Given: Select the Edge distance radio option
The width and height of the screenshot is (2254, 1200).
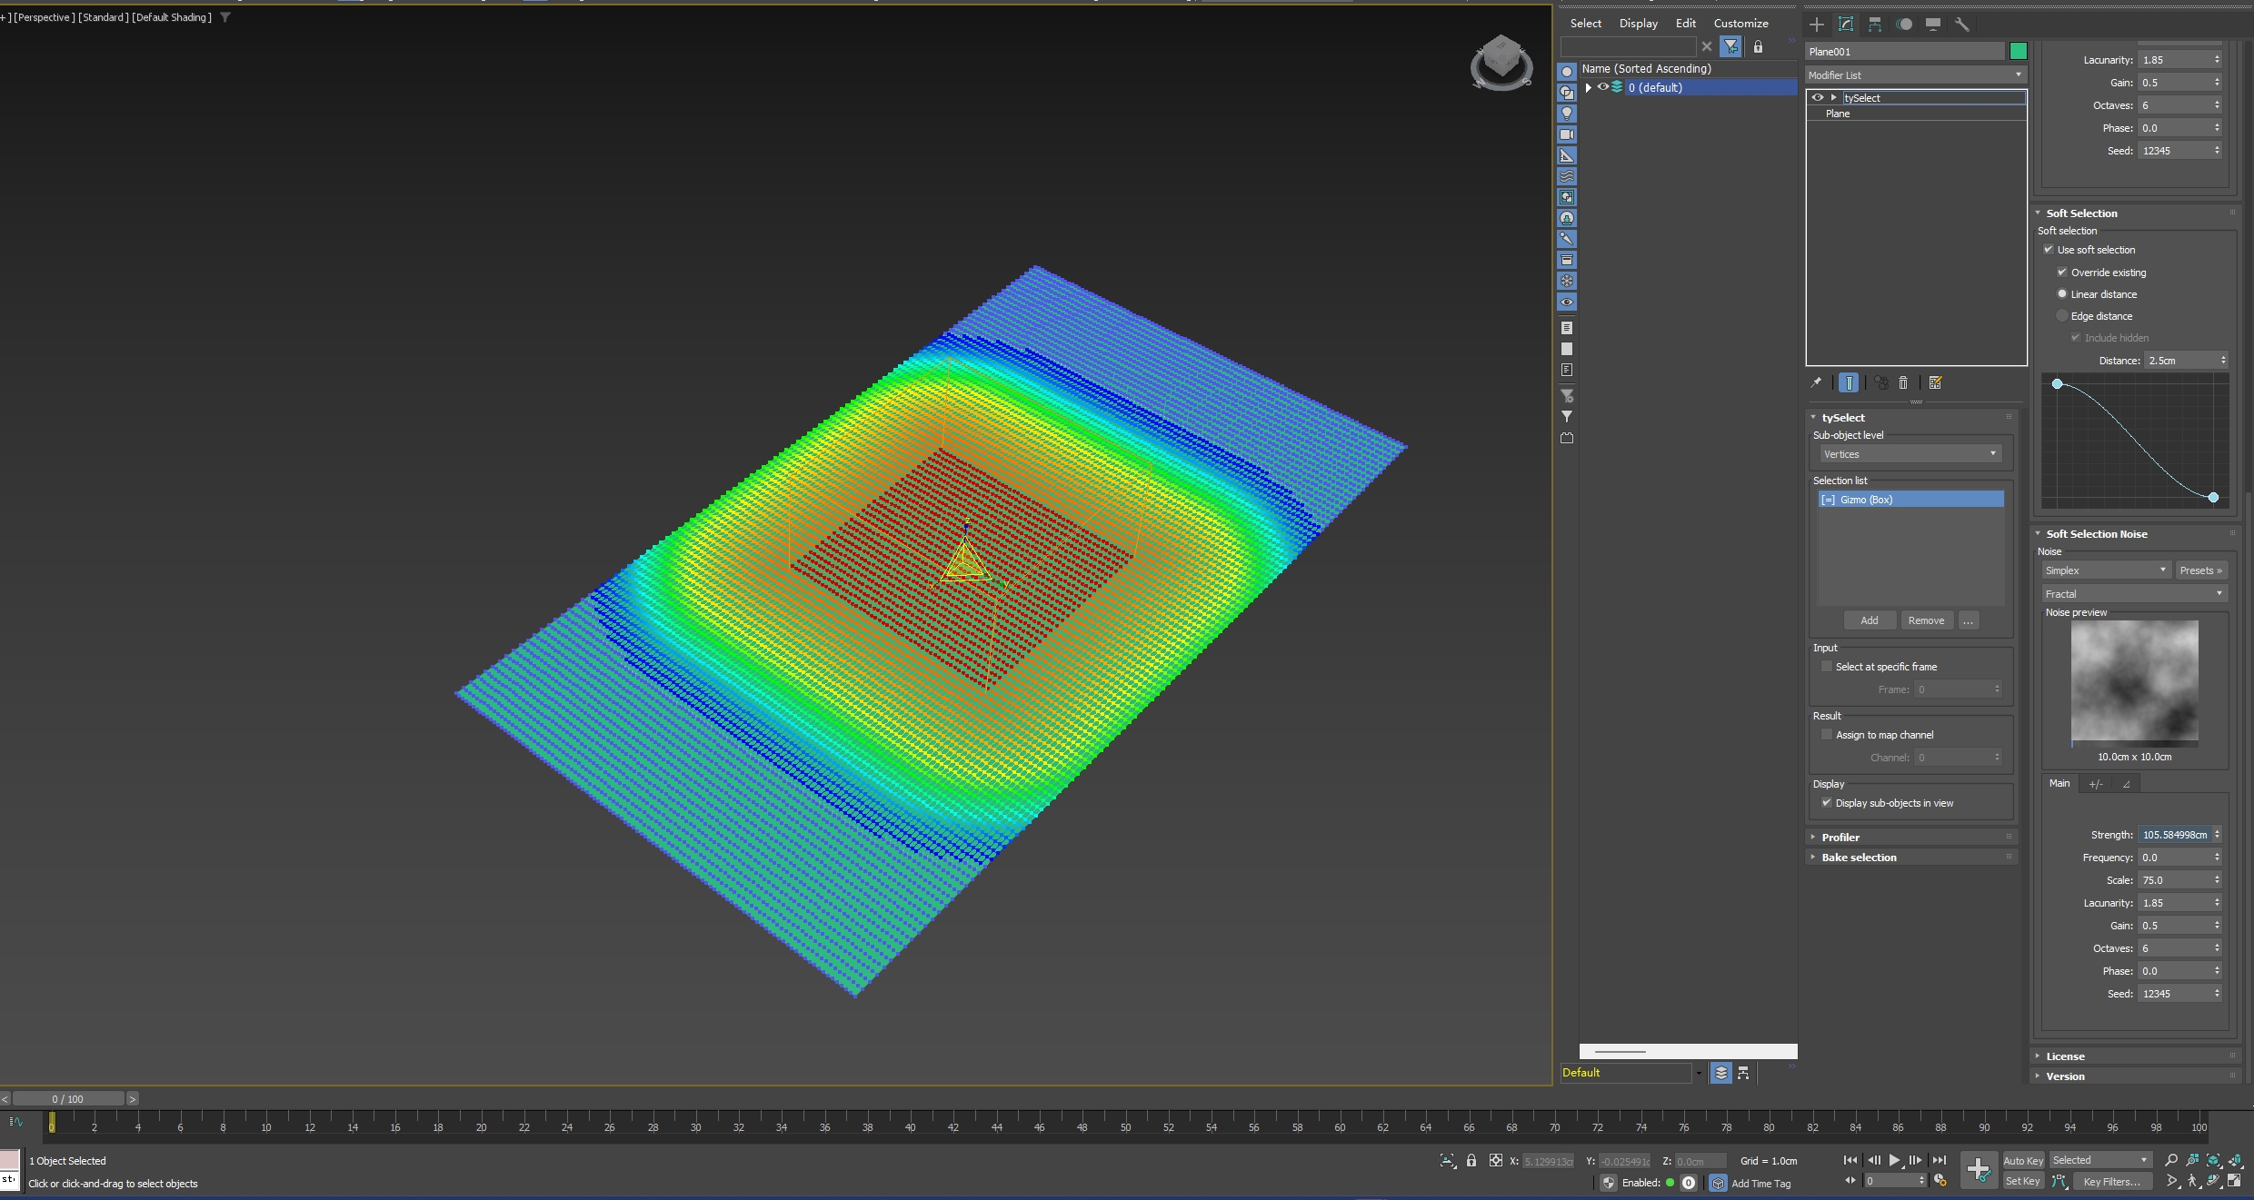Looking at the screenshot, I should point(2062,316).
